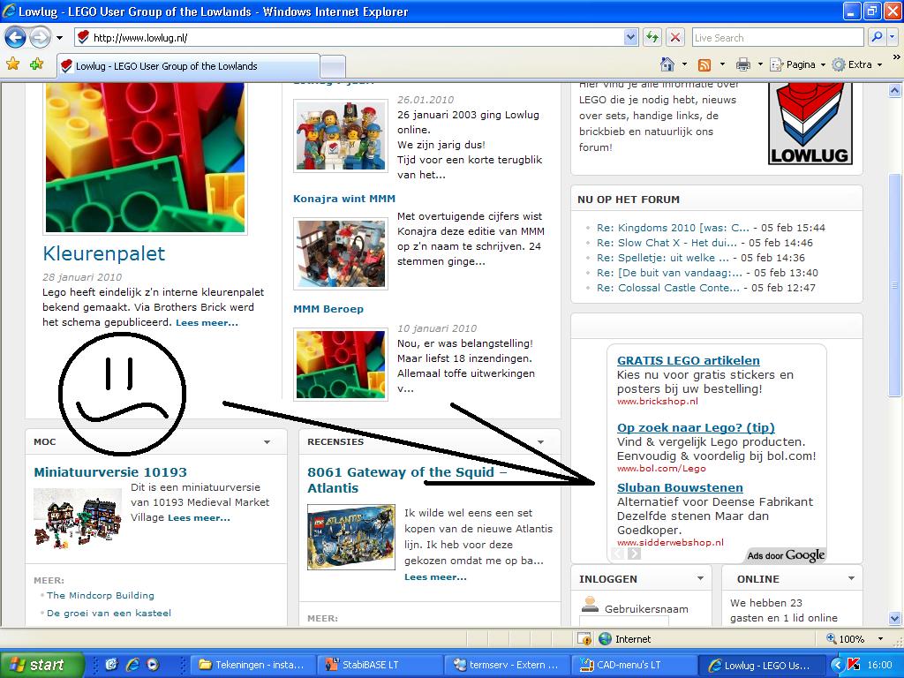Print the page with the printer icon
The width and height of the screenshot is (904, 678).
click(x=743, y=64)
